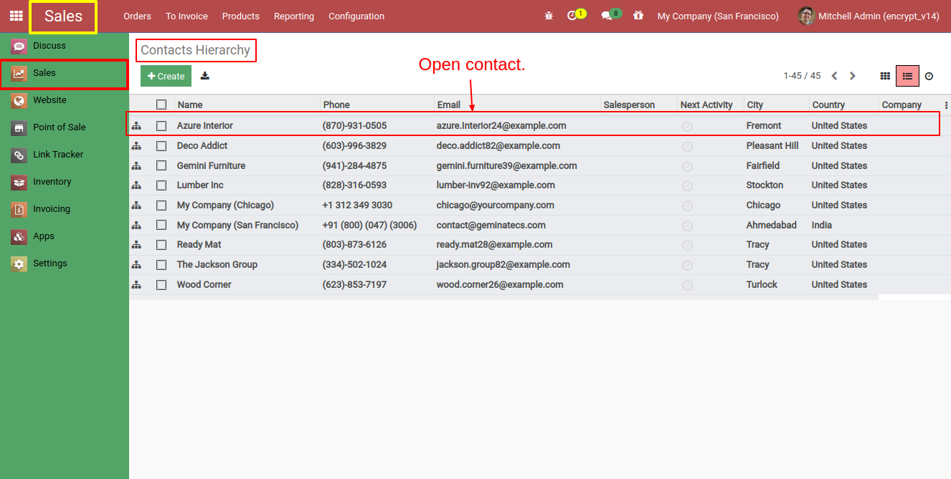The width and height of the screenshot is (951, 479).
Task: Export the contacts list
Action: 204,76
